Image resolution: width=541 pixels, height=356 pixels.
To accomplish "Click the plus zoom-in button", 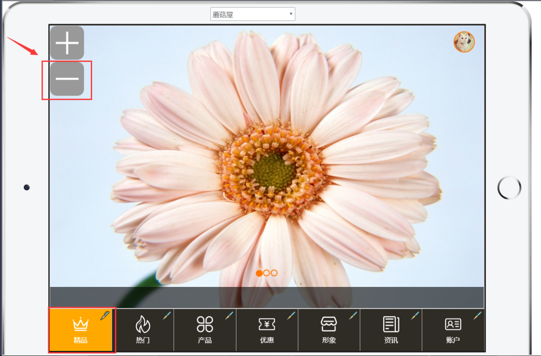I will click(x=67, y=43).
